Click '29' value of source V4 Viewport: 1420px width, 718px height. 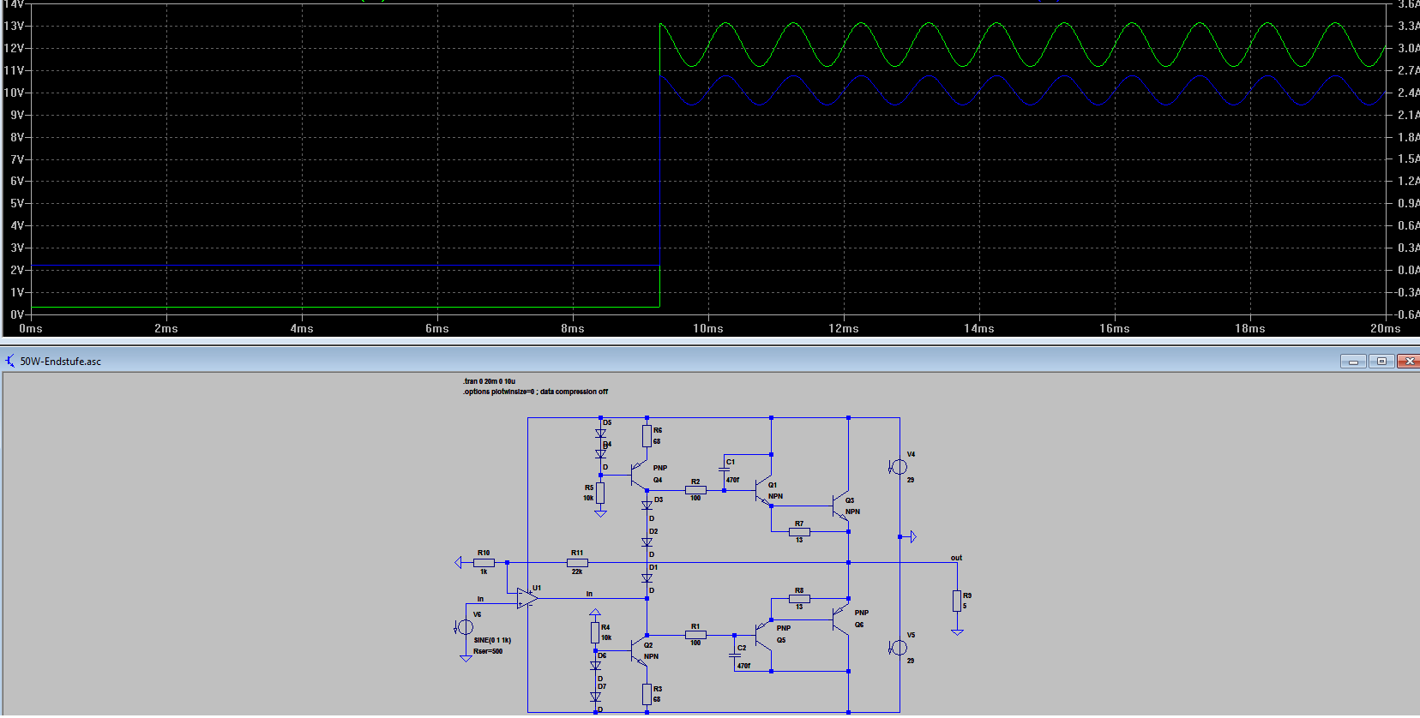point(911,480)
